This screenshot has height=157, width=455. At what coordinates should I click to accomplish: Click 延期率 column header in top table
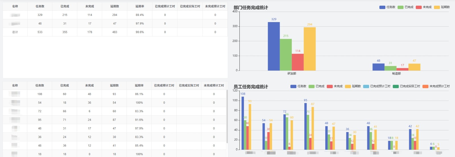click(140, 6)
